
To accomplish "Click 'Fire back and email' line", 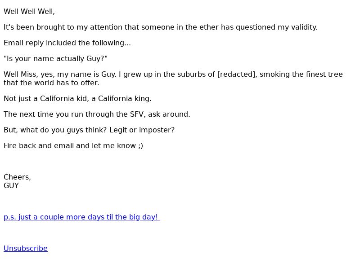I will pyautogui.click(x=73, y=146).
